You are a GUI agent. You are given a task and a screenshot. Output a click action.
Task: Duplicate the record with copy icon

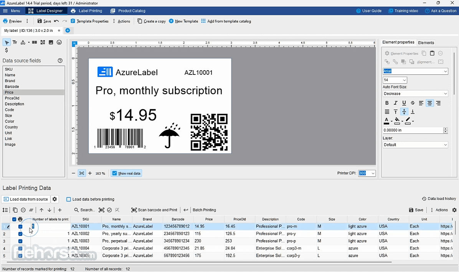click(15, 210)
